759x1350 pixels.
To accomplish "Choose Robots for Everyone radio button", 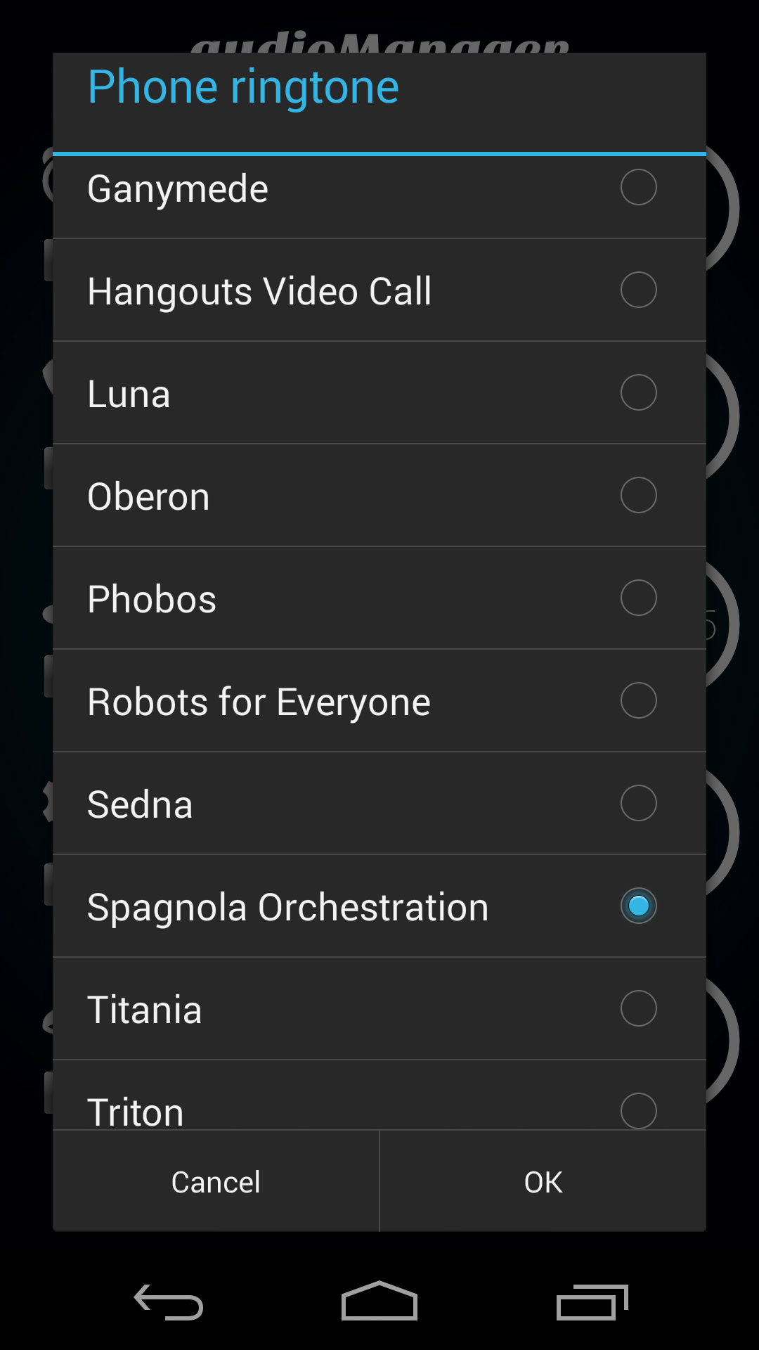I will 638,700.
